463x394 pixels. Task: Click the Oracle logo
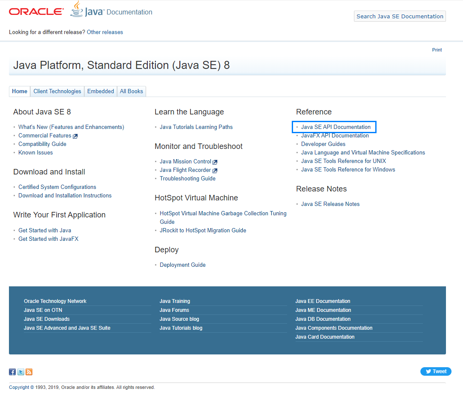coord(36,12)
